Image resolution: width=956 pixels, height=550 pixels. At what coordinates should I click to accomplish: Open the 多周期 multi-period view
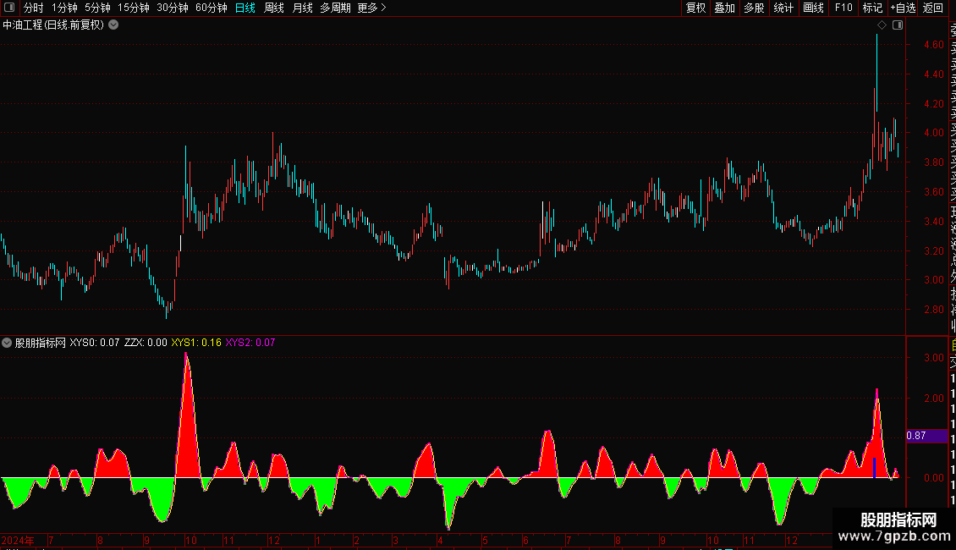335,8
